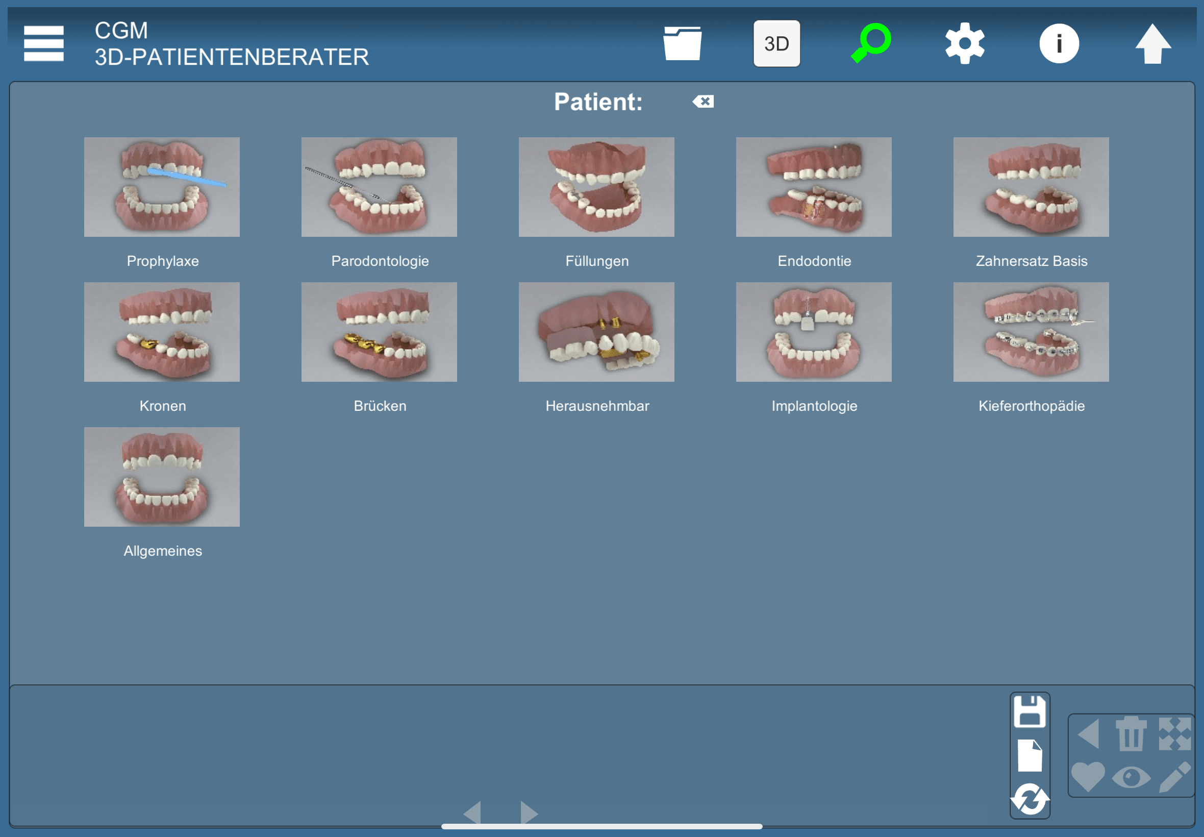Go to the previous page with left triangle

coord(472,813)
